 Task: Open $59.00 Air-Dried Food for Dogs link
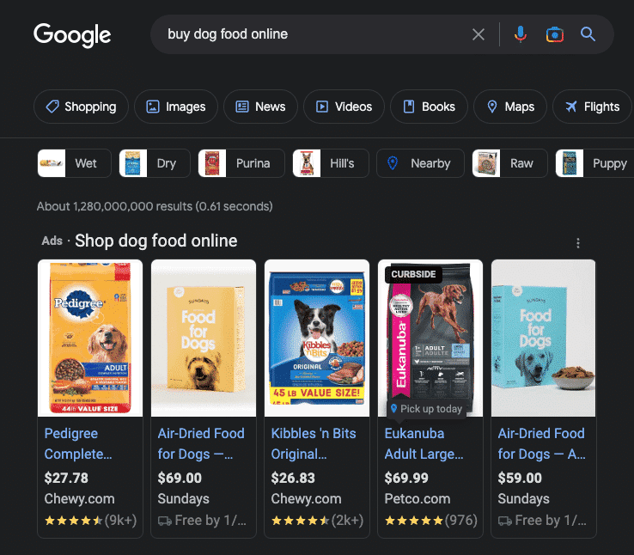point(541,444)
